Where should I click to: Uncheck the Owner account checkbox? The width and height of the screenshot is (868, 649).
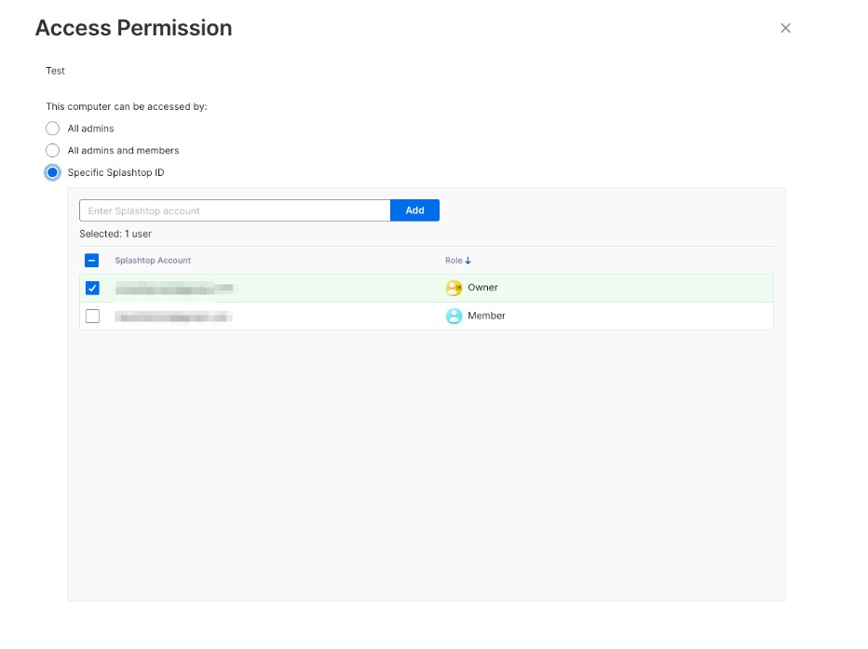click(x=92, y=289)
